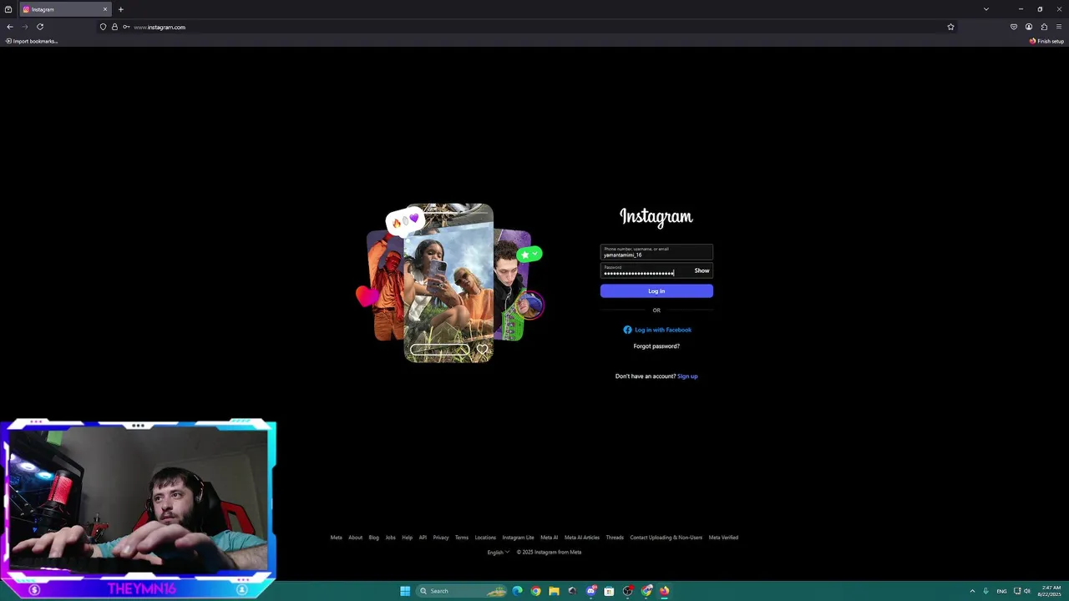Image resolution: width=1069 pixels, height=601 pixels.
Task: Go back with the back arrow
Action: pos(10,27)
